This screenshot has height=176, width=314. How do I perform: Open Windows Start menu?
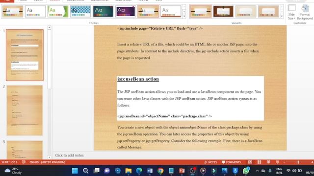[75, 171]
